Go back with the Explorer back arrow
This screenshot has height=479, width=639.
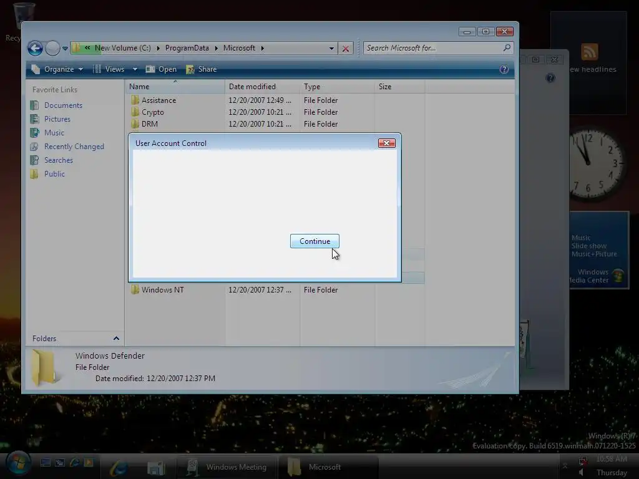tap(36, 49)
